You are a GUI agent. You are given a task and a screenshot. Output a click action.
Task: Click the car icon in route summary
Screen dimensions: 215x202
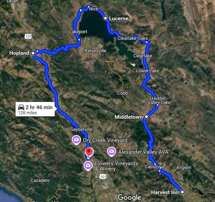[x=21, y=107]
